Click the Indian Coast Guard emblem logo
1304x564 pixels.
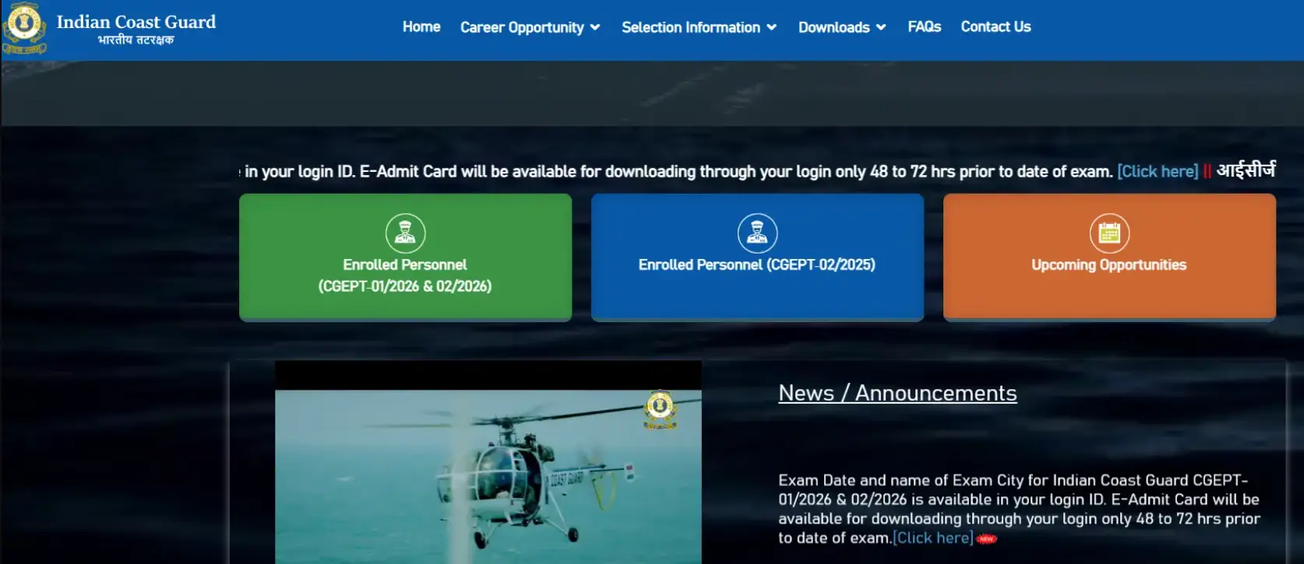[24, 28]
